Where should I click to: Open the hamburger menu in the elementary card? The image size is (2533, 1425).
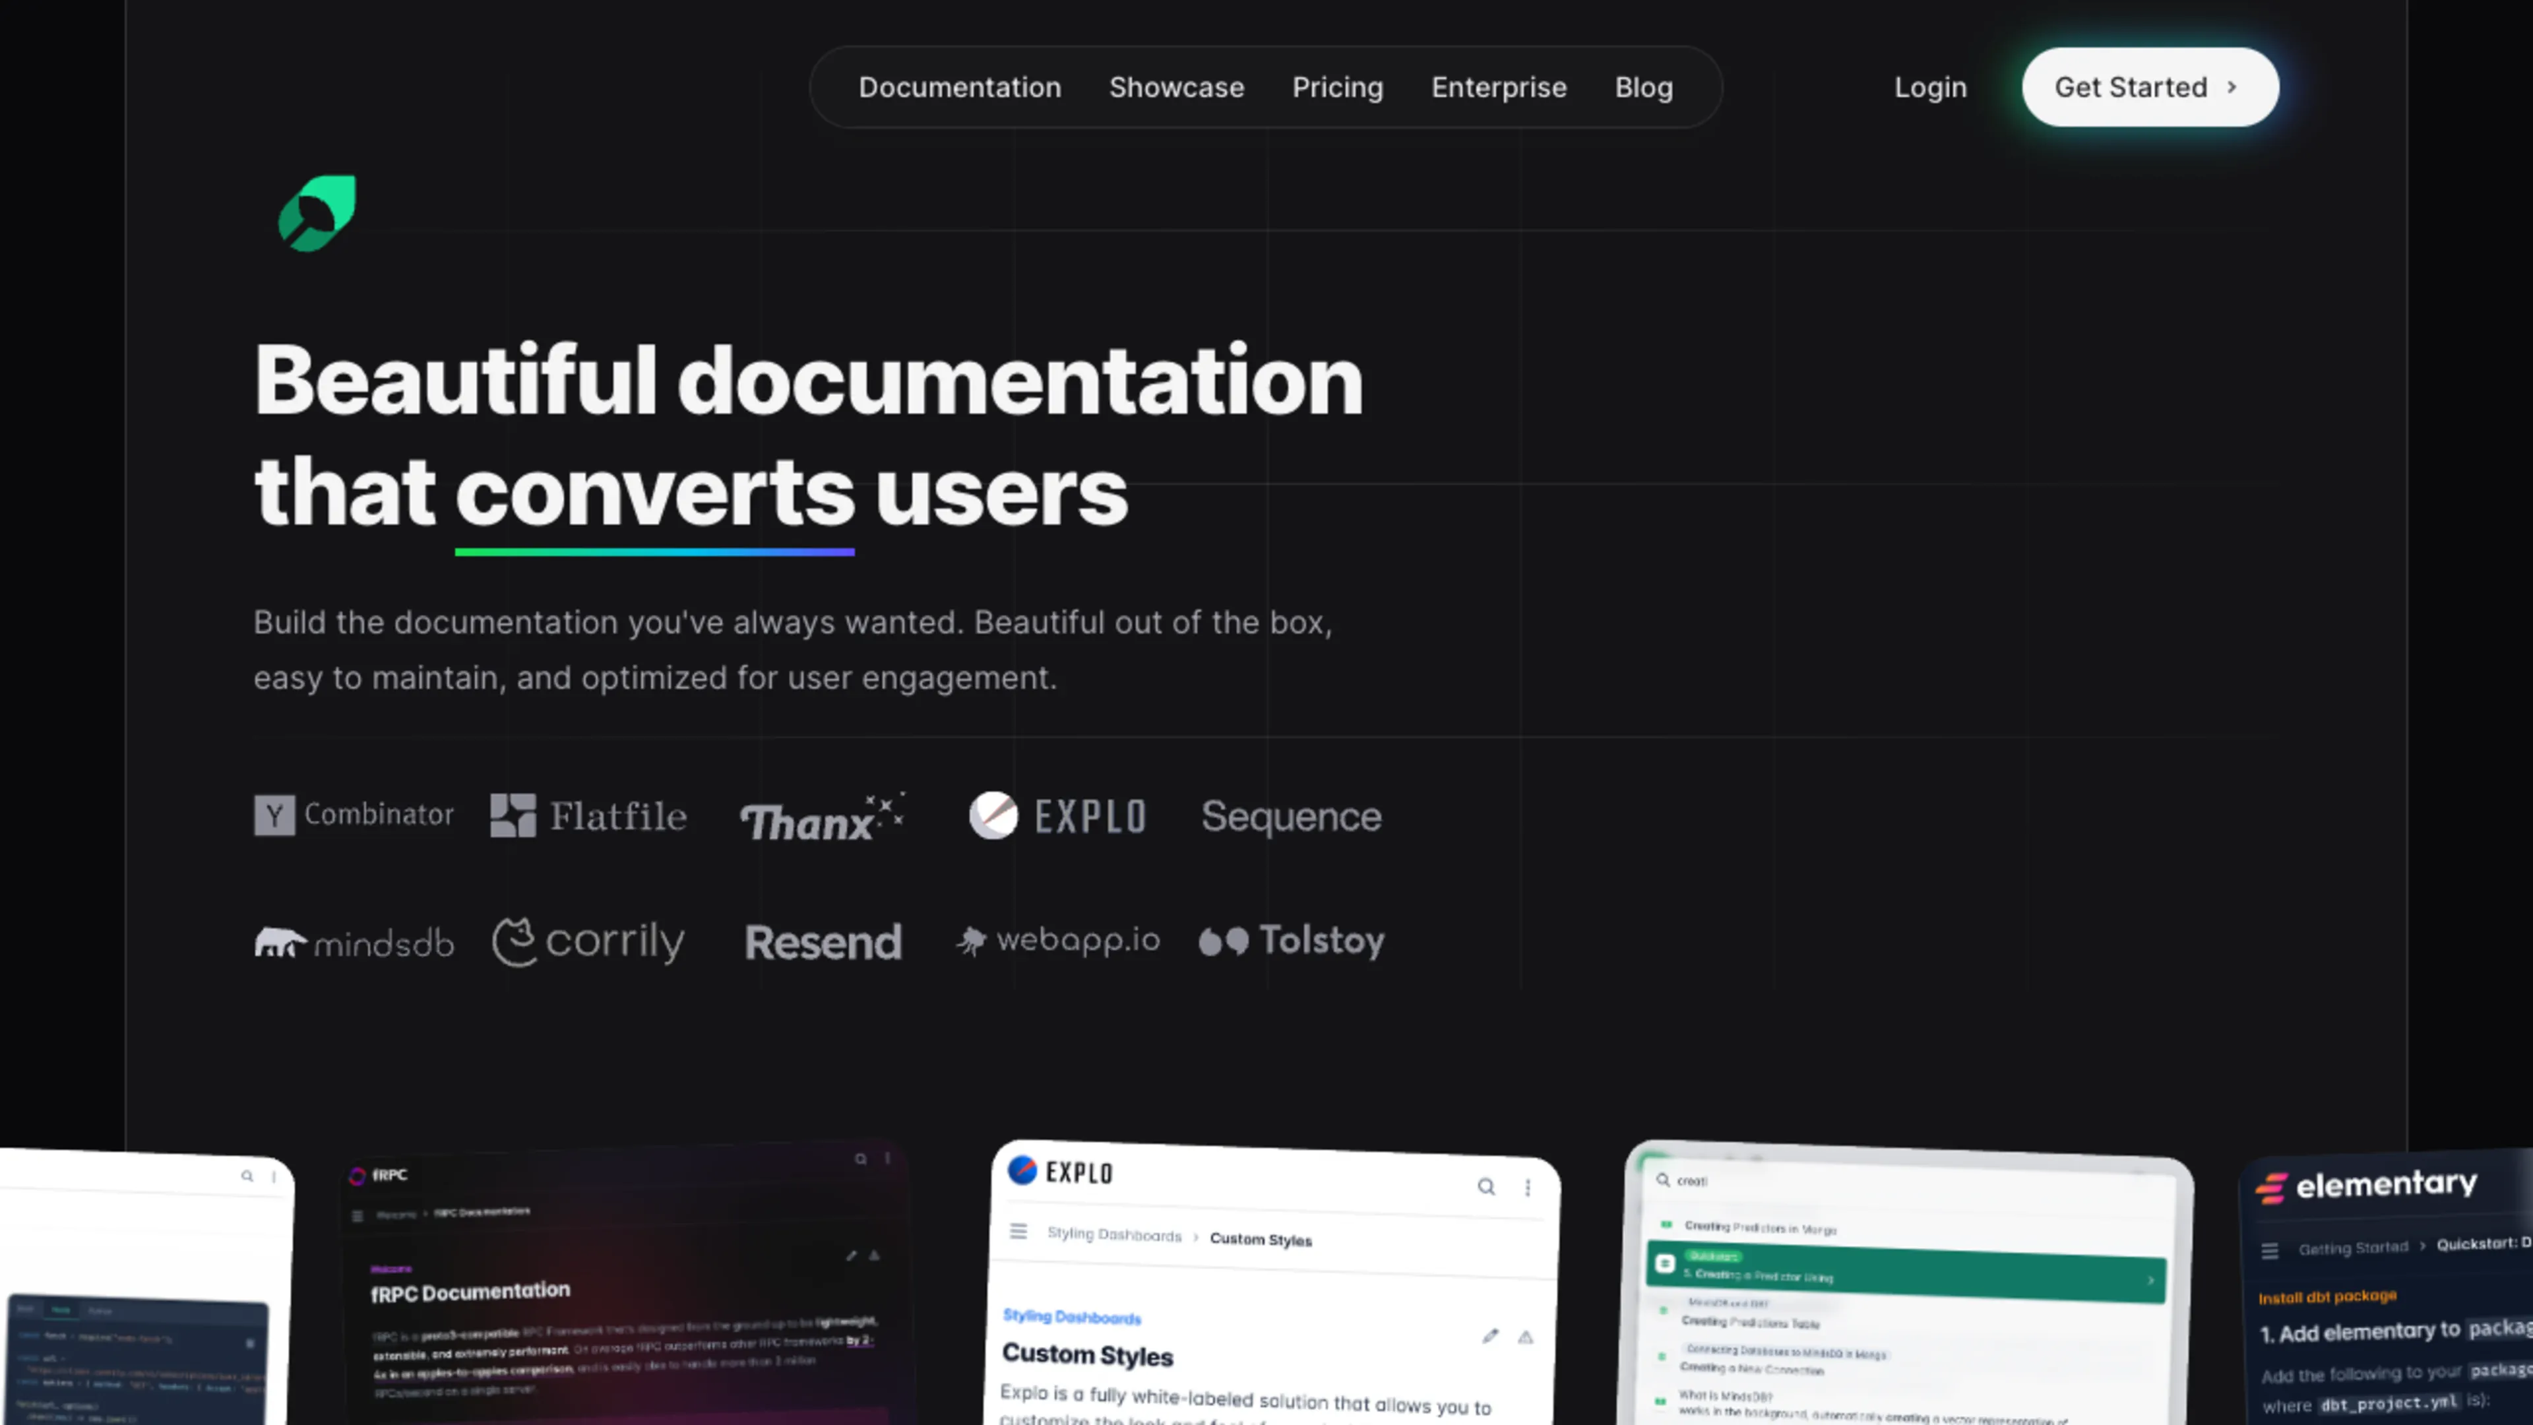click(x=2269, y=1251)
